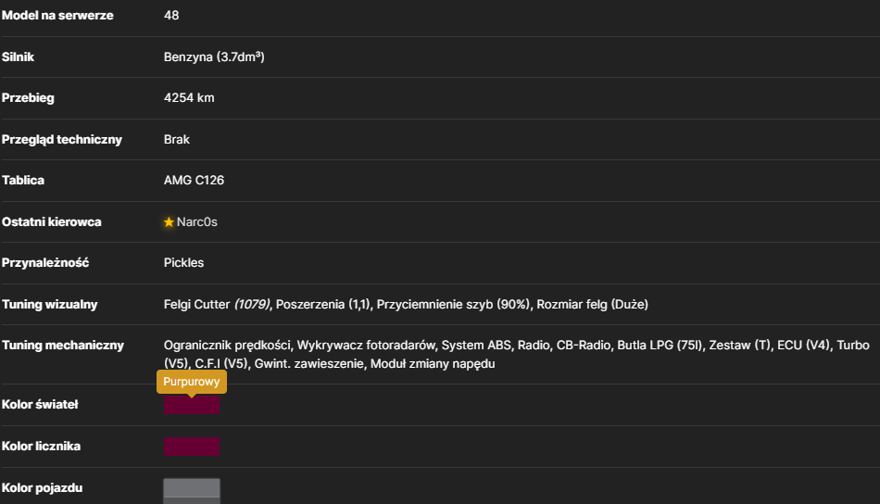This screenshot has height=504, width=880.
Task: Click C.F.I (V5) entry
Action: (221, 364)
